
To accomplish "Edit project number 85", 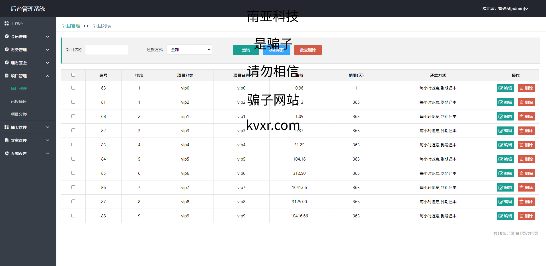I will (x=505, y=173).
